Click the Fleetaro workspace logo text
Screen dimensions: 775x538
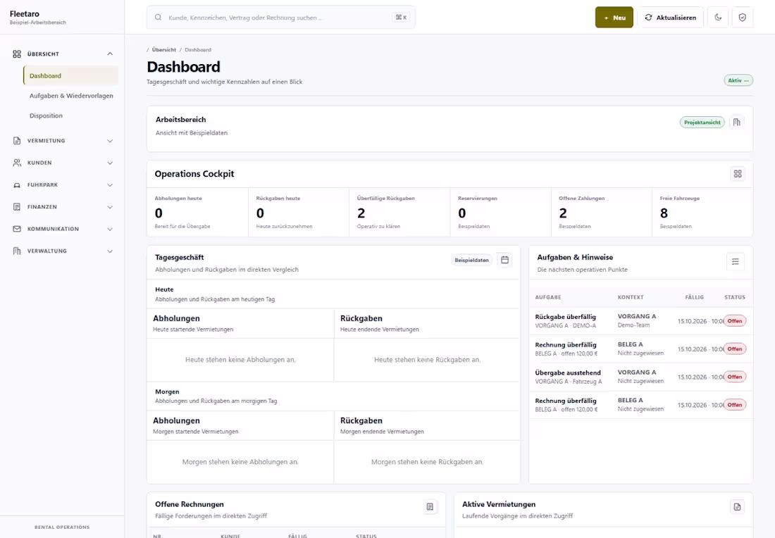25,14
